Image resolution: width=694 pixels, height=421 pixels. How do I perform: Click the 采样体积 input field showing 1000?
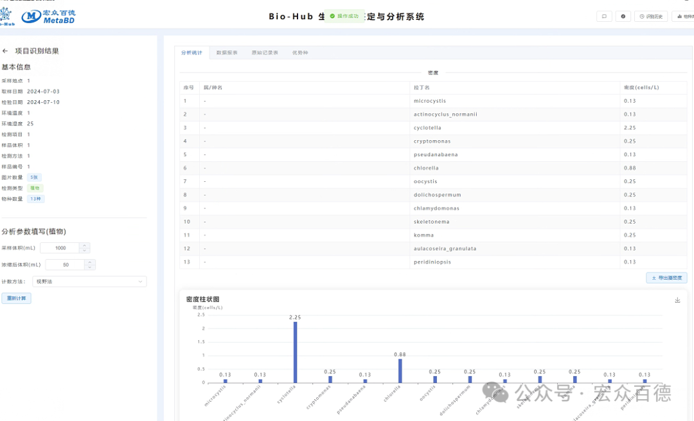coord(60,248)
